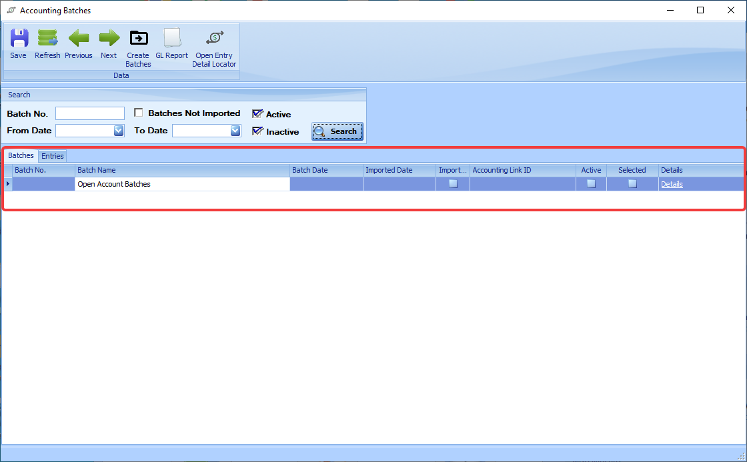Minimize the Accounting Batches window
The width and height of the screenshot is (747, 462).
tap(670, 10)
